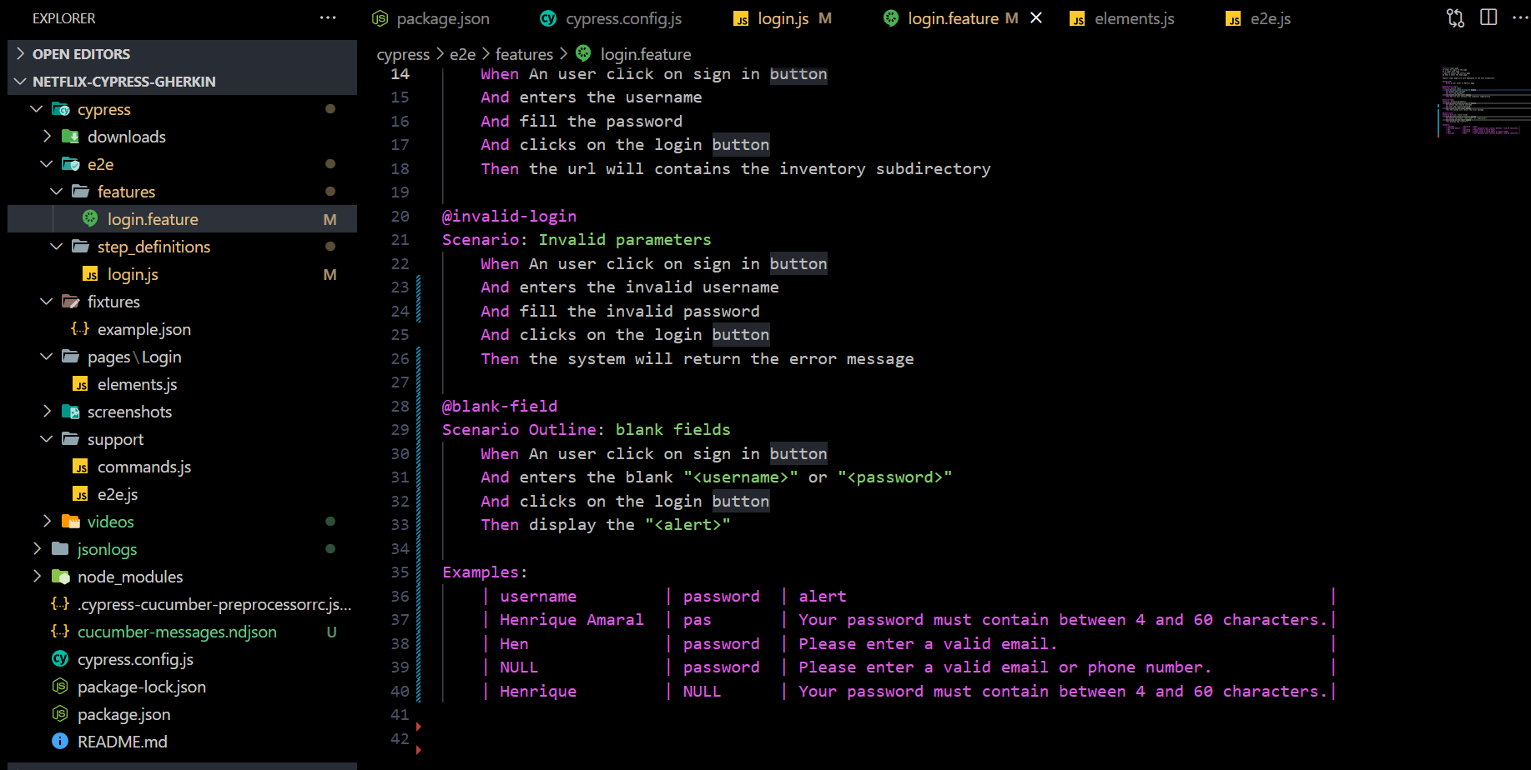This screenshot has height=770, width=1531.
Task: Click the Gherkin icon in the login.feature breadcrumb
Action: 582,53
